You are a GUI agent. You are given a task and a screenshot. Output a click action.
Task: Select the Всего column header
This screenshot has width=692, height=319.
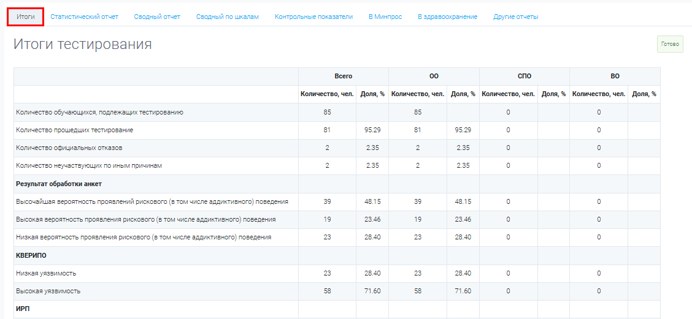pos(344,76)
